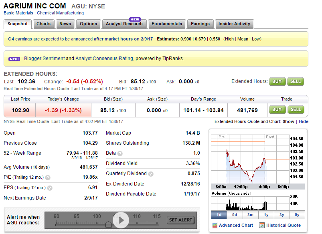Click the Ex-Dividend Date value 12/28/16
This screenshot has width=322, height=234.
point(190,184)
